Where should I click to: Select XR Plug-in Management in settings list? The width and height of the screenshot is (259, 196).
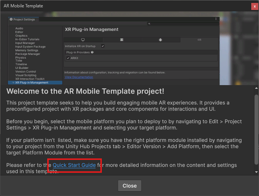point(35,83)
